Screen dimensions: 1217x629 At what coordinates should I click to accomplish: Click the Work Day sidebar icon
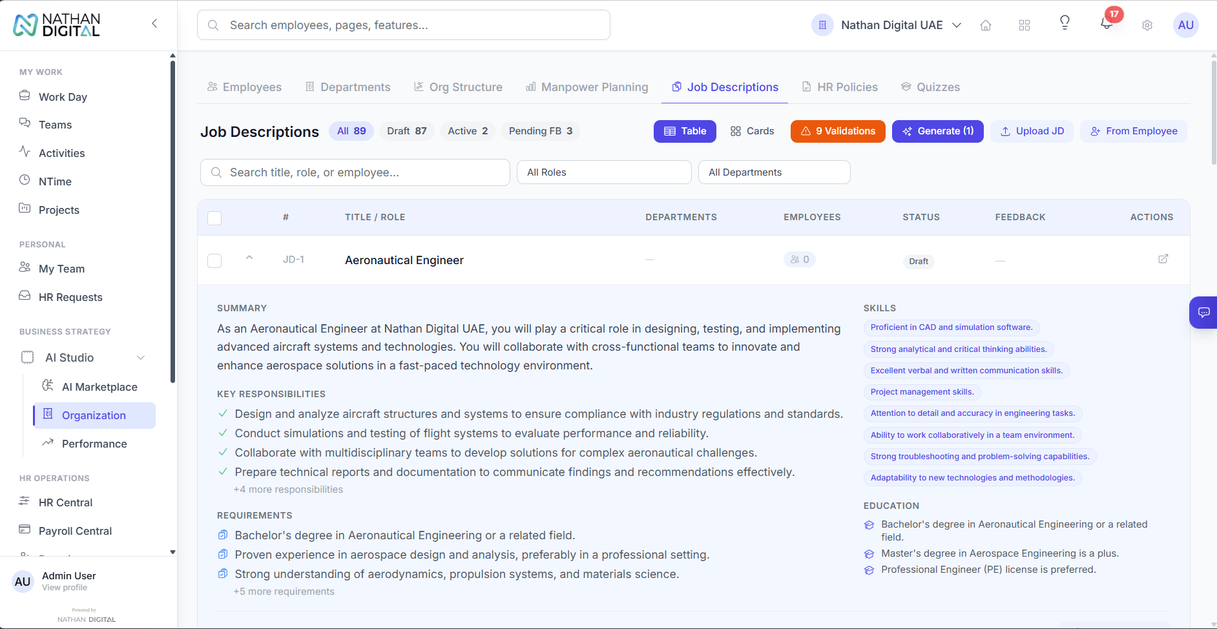click(25, 96)
